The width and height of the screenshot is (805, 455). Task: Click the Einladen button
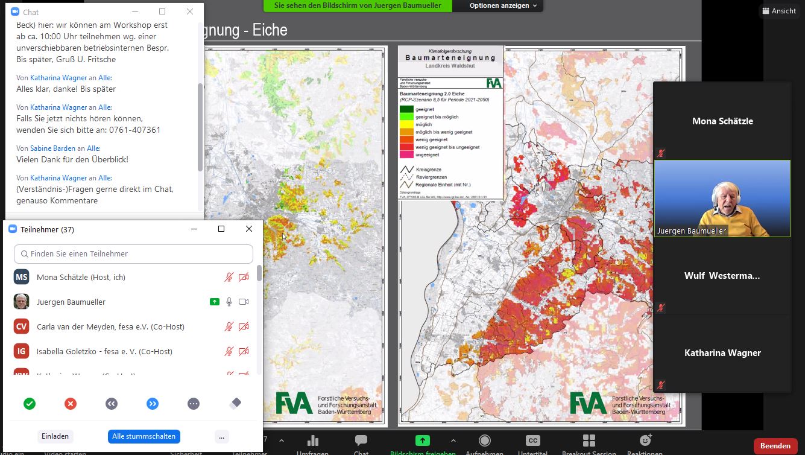(55, 436)
